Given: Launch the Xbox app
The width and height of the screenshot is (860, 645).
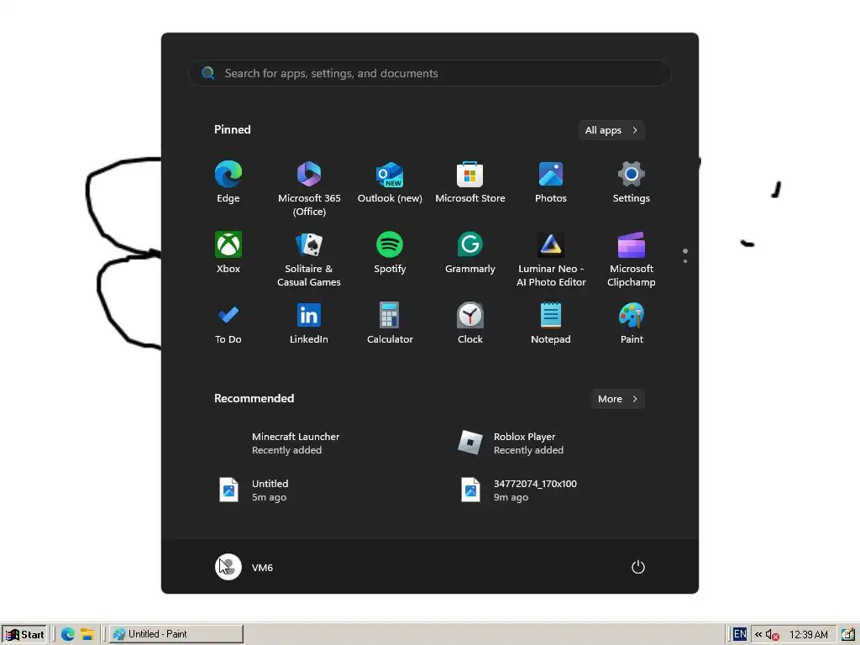Looking at the screenshot, I should [x=228, y=253].
